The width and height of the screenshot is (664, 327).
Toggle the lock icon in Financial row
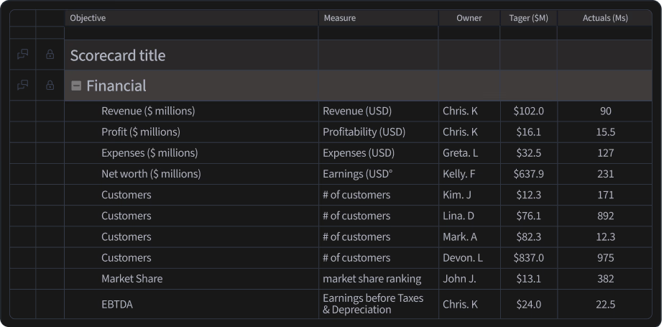[50, 86]
